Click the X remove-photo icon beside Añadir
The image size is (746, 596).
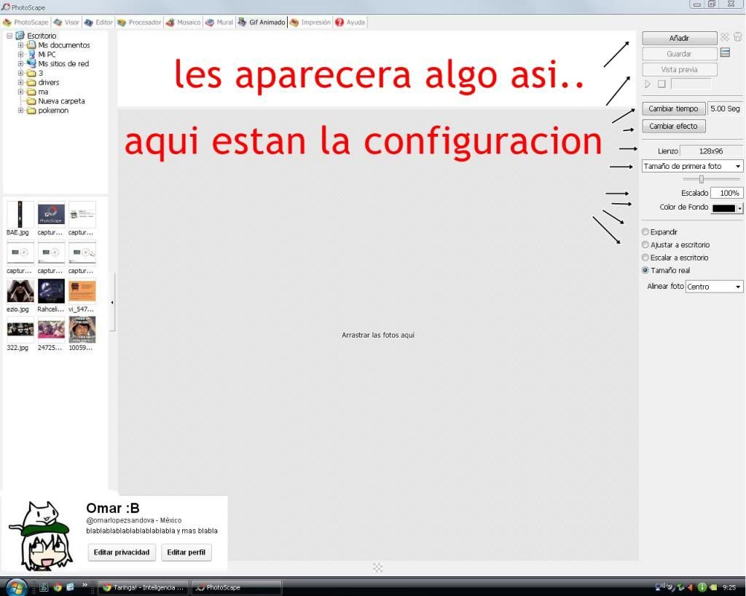pyautogui.click(x=725, y=37)
